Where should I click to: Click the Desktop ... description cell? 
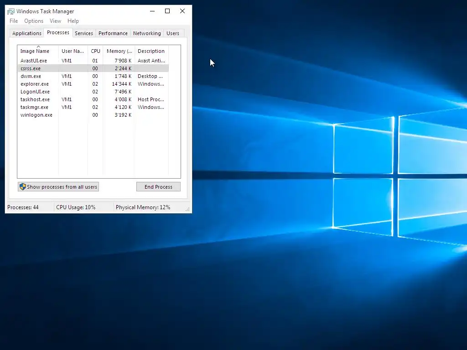point(150,76)
